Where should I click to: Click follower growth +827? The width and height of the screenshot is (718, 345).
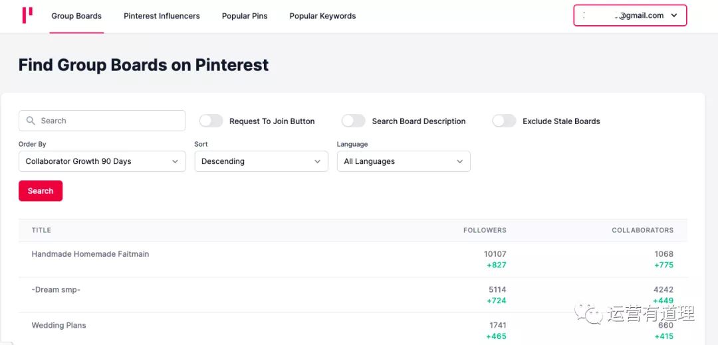tap(497, 265)
